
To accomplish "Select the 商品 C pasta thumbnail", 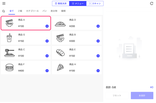I will pos(9,53).
